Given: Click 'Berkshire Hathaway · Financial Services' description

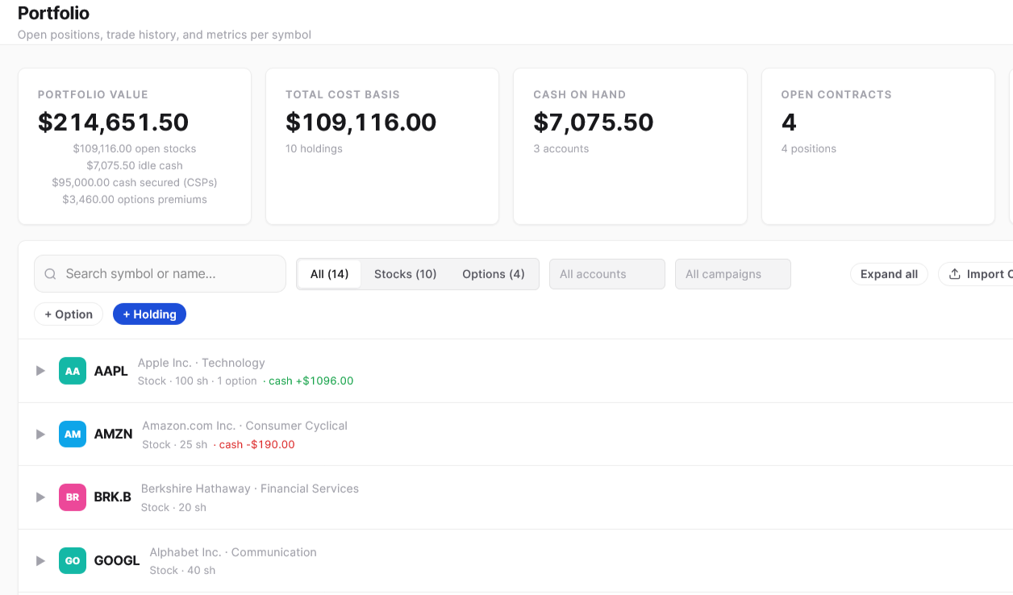Looking at the screenshot, I should pos(250,489).
